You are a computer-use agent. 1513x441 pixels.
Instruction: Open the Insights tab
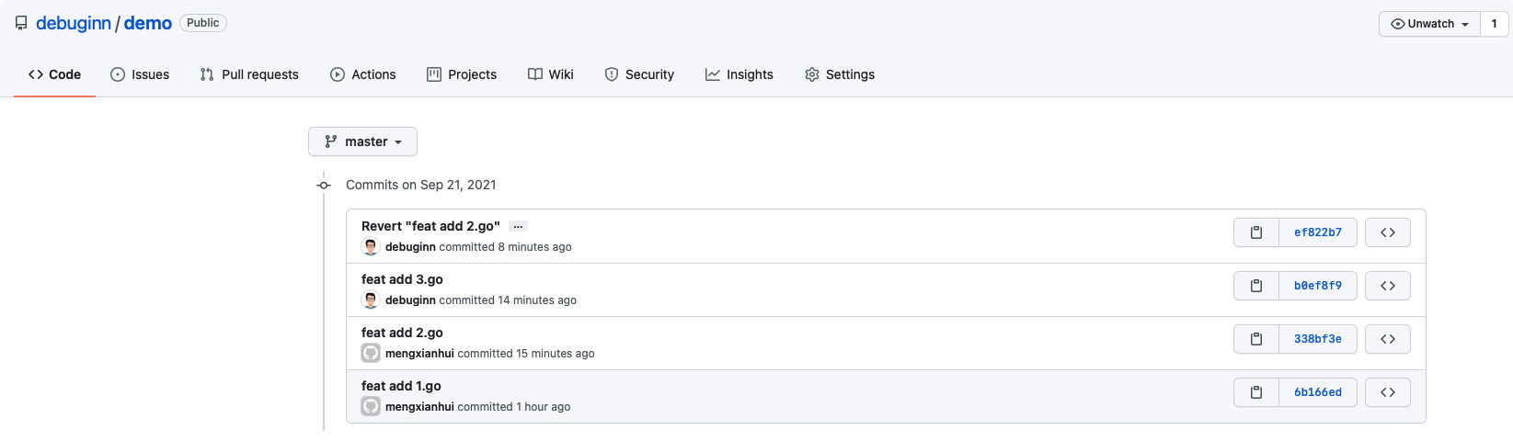coord(739,74)
